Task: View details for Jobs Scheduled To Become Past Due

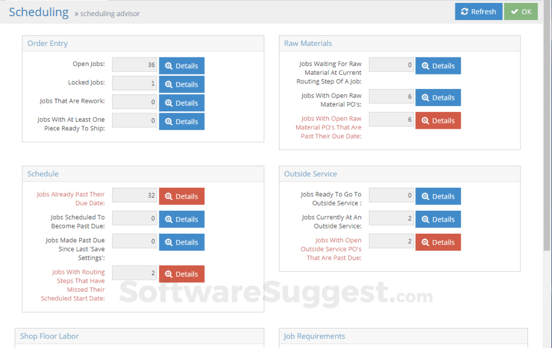Action: coord(182,219)
